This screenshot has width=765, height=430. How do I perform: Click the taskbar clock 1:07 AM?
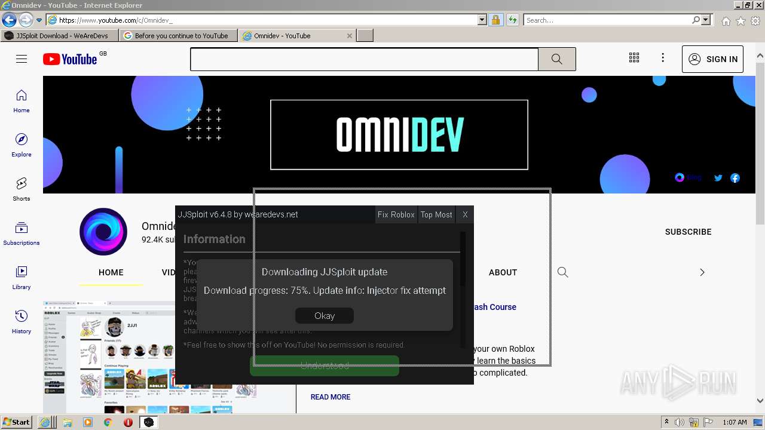[735, 422]
